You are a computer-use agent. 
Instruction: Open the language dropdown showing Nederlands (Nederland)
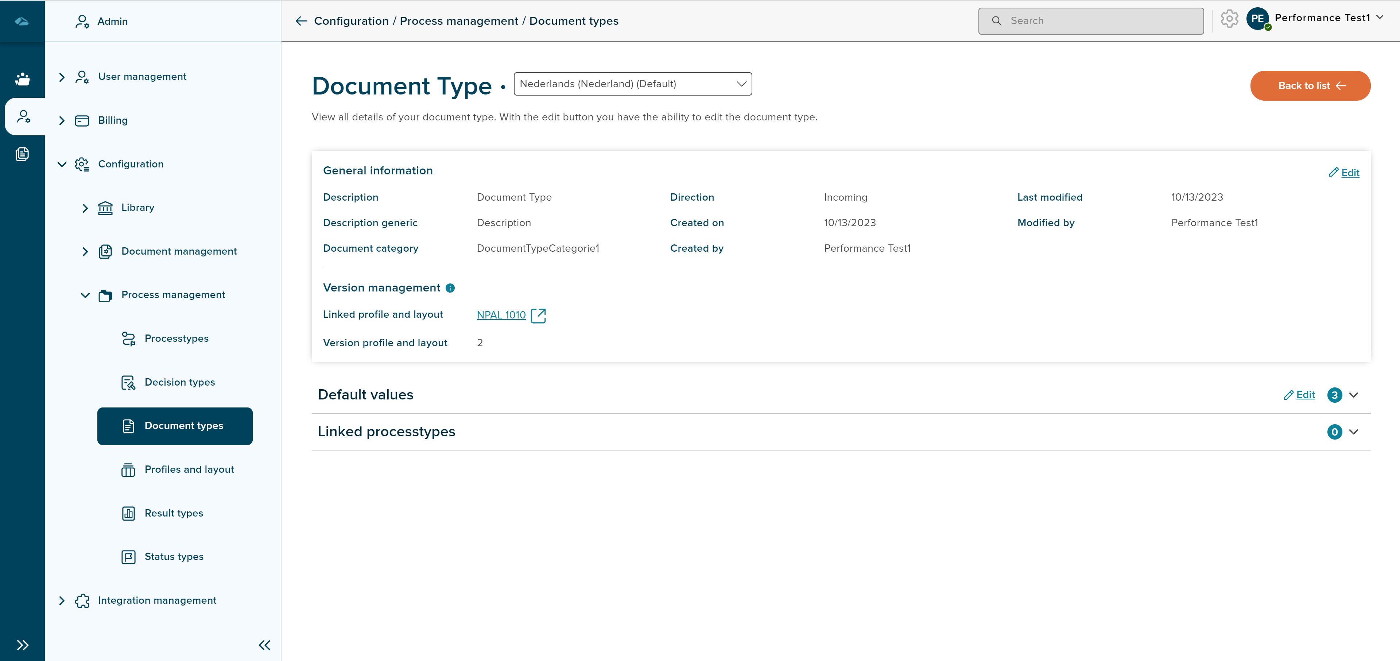632,84
